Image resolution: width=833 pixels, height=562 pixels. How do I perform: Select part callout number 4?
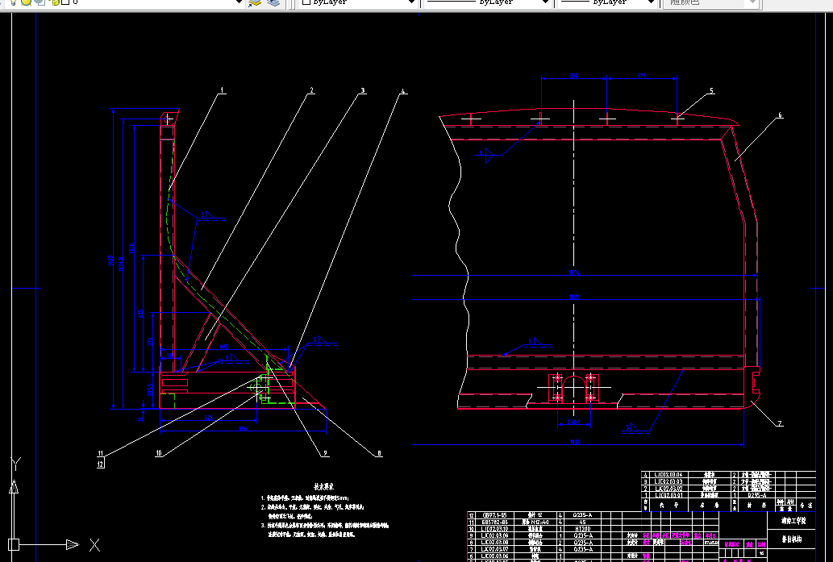click(x=403, y=91)
